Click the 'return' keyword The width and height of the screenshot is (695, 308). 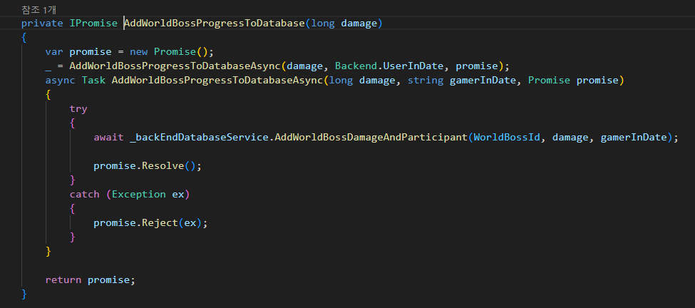63,279
